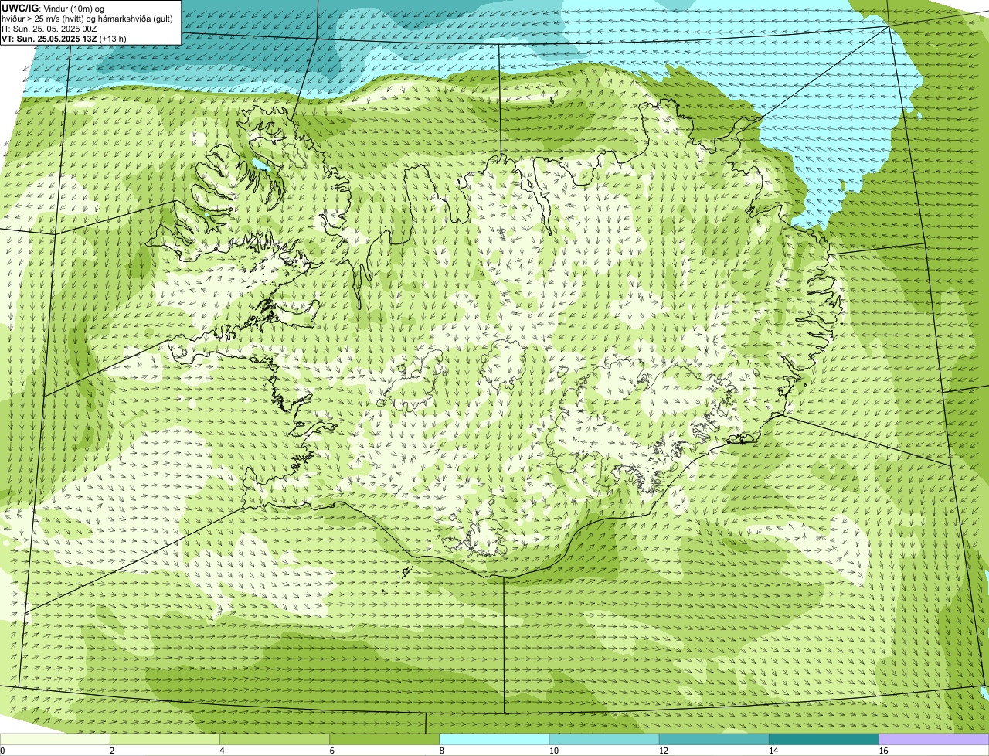Click the "2" label on the wind scale
The image size is (989, 756).
point(112,751)
